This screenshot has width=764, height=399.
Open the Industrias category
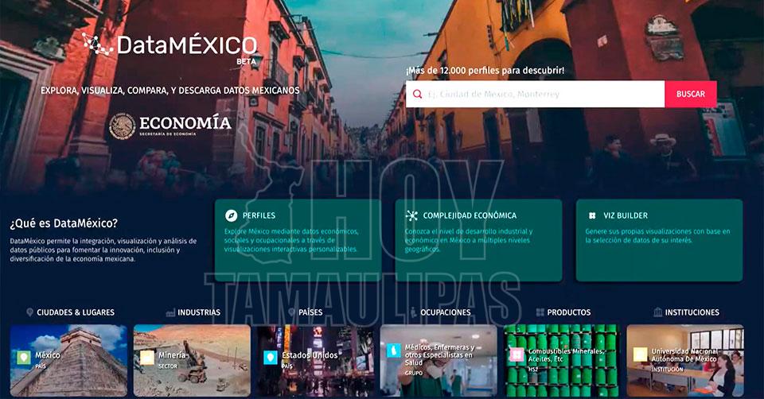pyautogui.click(x=198, y=312)
